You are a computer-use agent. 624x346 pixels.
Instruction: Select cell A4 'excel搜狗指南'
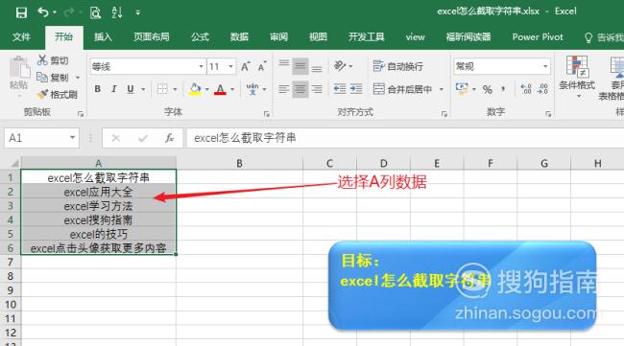pyautogui.click(x=98, y=220)
